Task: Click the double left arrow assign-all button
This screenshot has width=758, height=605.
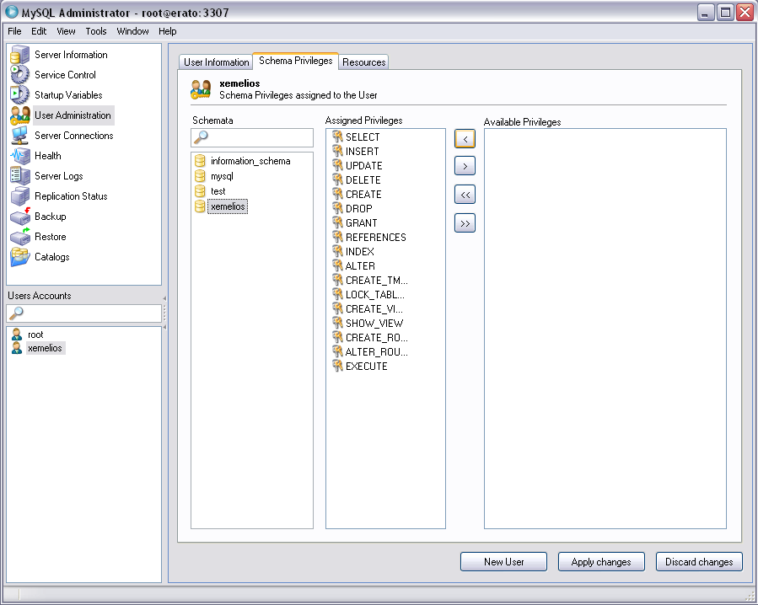Action: [465, 195]
